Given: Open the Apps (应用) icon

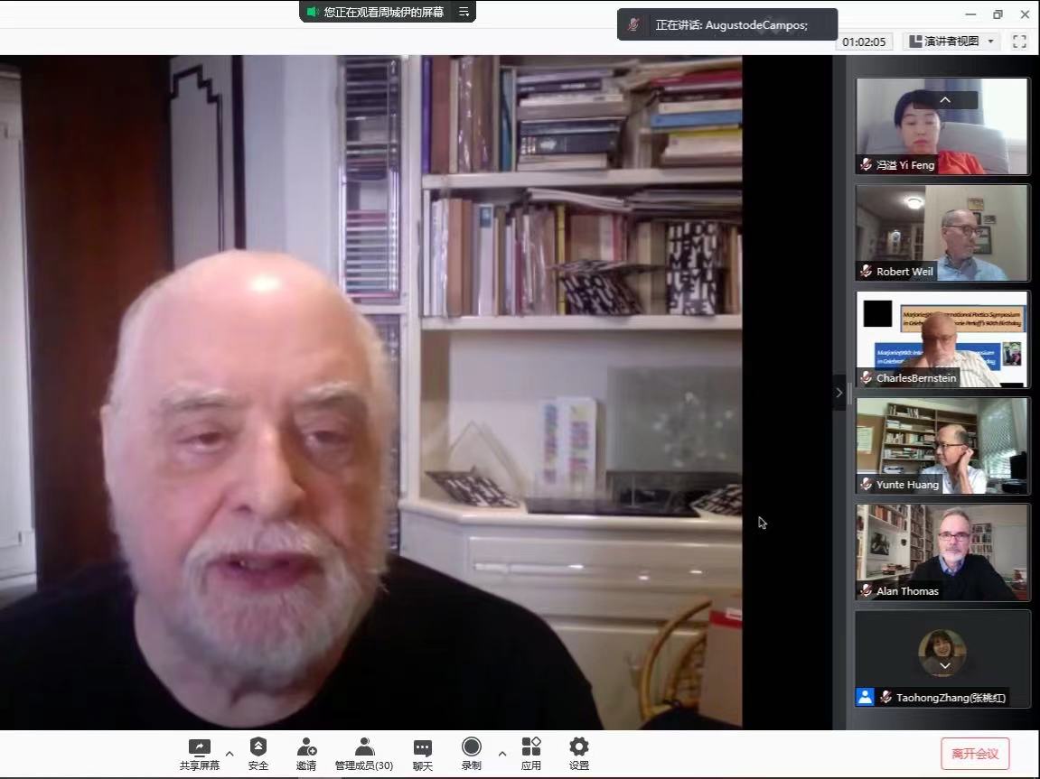Looking at the screenshot, I should [x=531, y=747].
